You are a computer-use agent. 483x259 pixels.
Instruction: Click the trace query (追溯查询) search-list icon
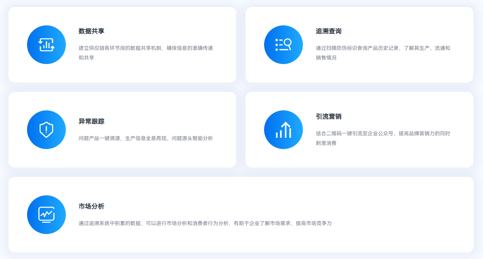[283, 45]
